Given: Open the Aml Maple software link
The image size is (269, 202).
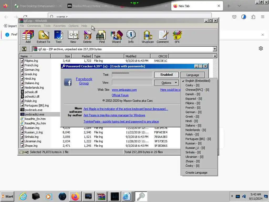Looking at the screenshot, I should [x=126, y=109].
